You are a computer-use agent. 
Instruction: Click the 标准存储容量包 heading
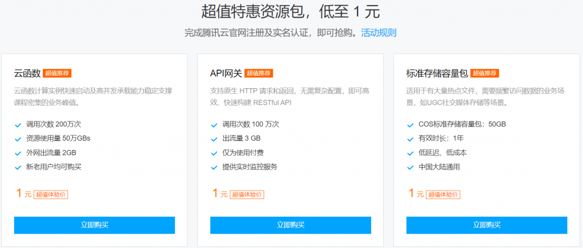437,73
